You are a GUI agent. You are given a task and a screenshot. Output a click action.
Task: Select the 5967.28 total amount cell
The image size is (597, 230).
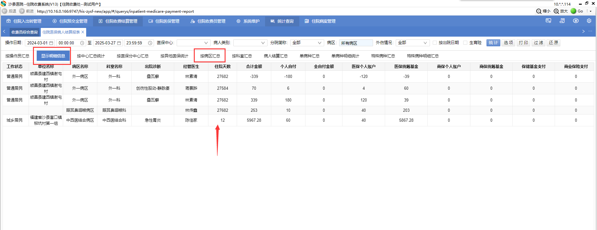[254, 120]
